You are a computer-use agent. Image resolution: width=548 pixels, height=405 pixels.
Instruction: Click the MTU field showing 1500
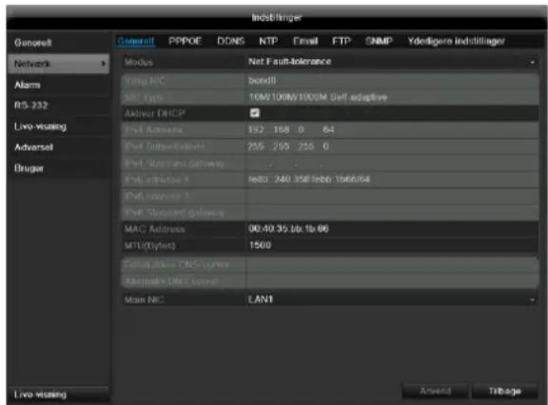click(x=392, y=245)
